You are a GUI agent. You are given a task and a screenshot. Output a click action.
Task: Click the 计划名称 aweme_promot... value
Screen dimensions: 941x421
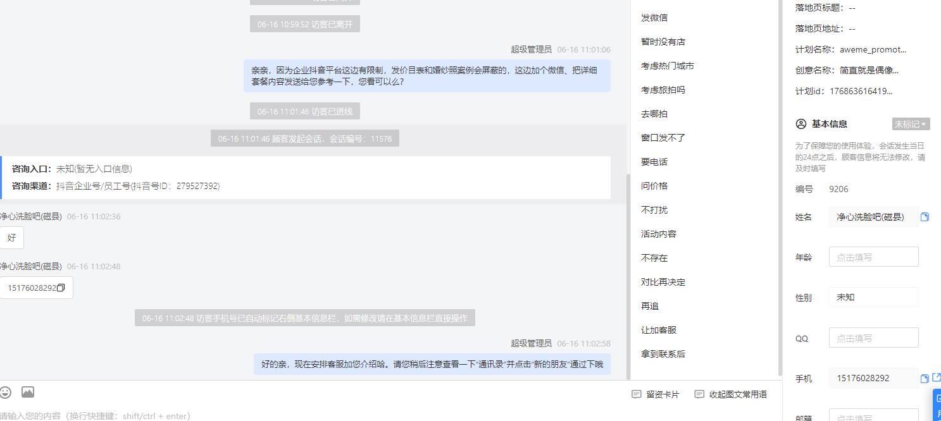pyautogui.click(x=873, y=49)
